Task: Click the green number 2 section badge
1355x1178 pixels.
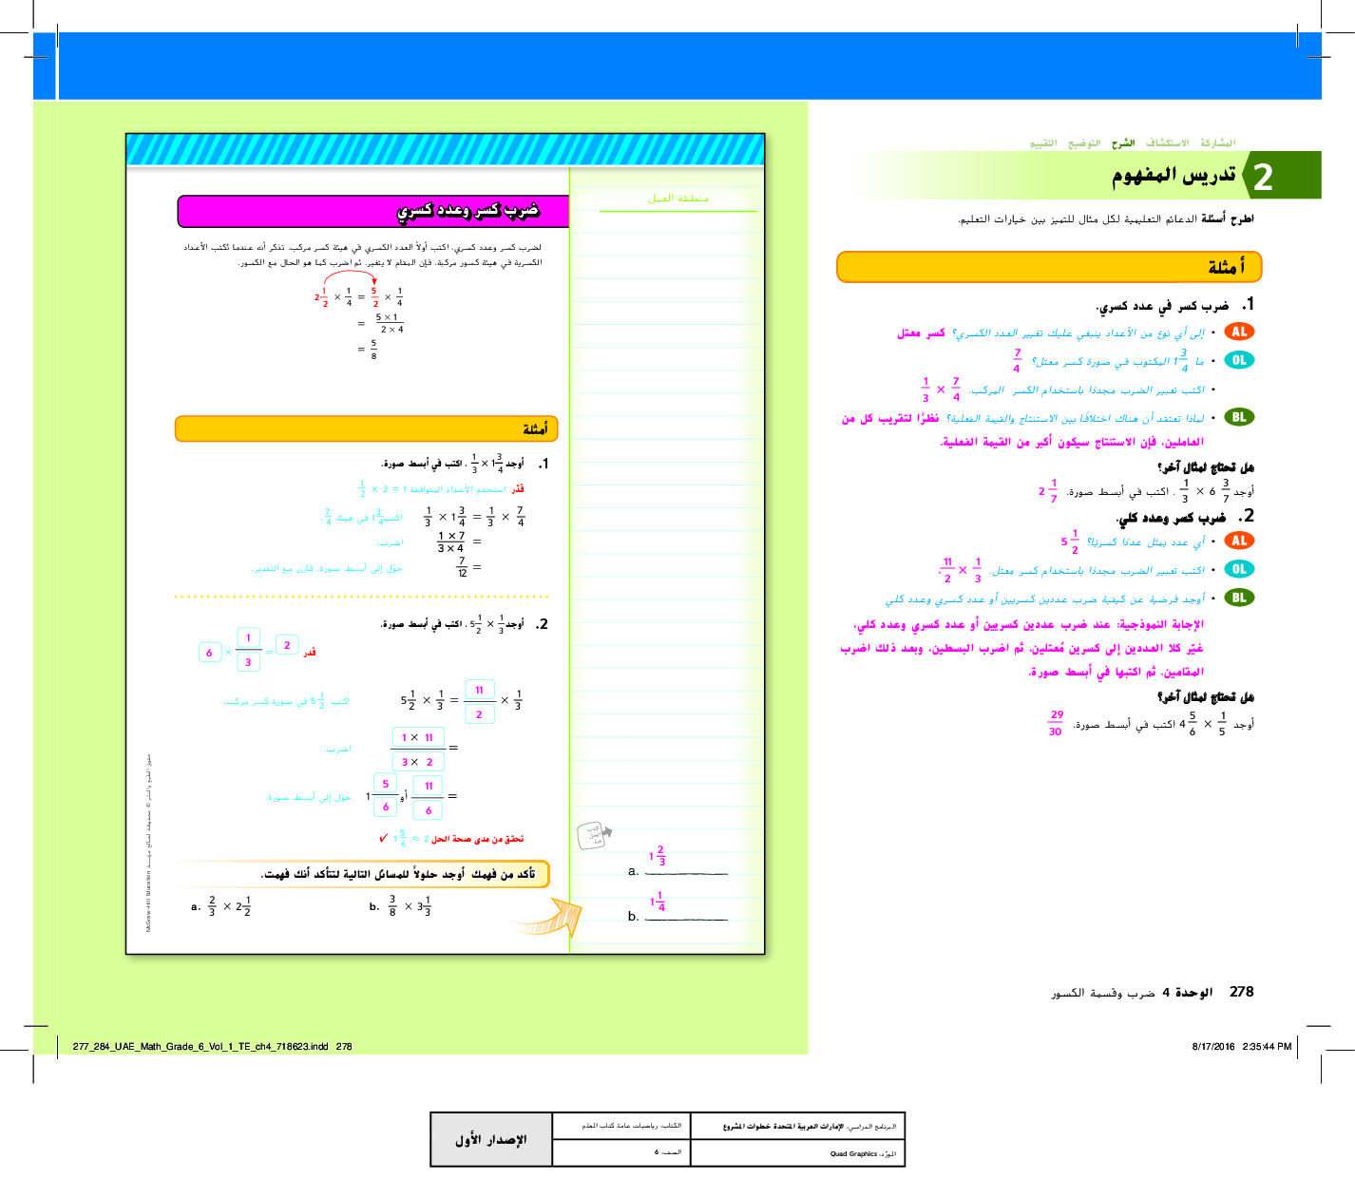Action: coord(1263,177)
